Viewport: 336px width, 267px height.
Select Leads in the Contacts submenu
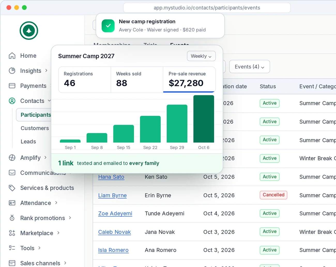click(28, 142)
